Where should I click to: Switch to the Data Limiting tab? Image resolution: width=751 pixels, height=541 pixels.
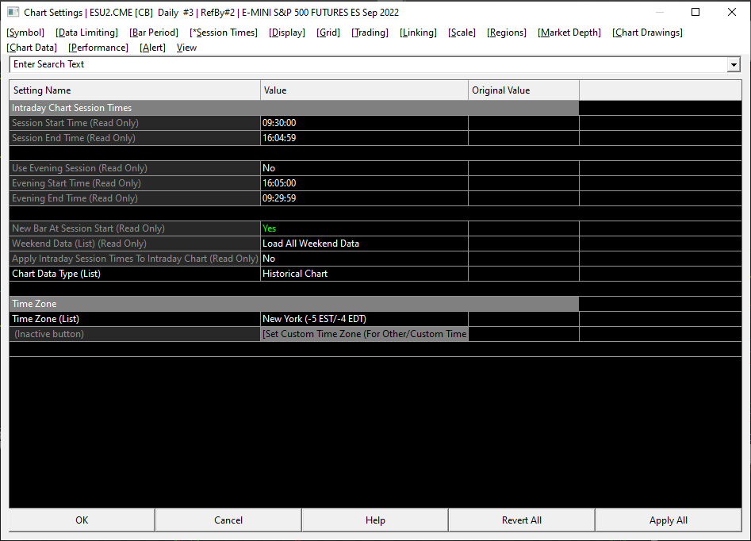(x=86, y=33)
